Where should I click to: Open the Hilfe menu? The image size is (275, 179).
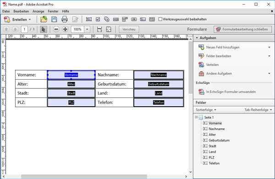point(66,11)
